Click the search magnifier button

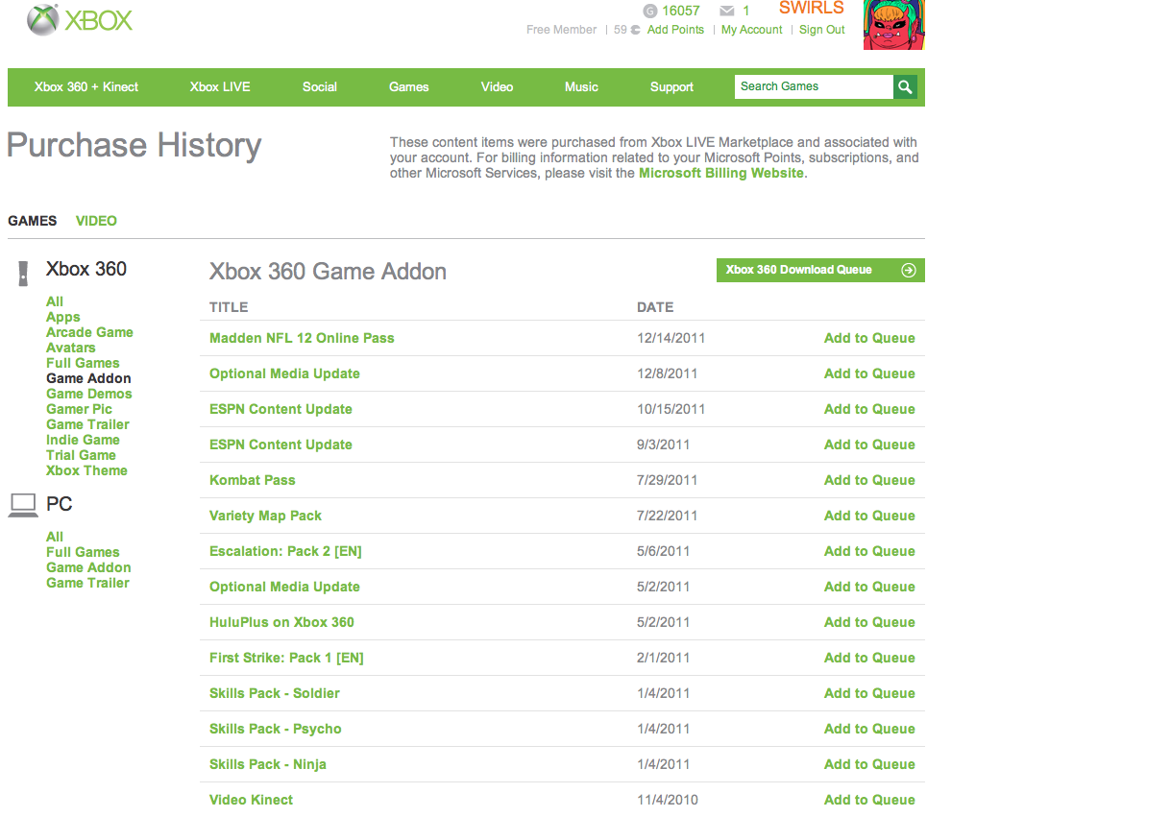(x=905, y=86)
